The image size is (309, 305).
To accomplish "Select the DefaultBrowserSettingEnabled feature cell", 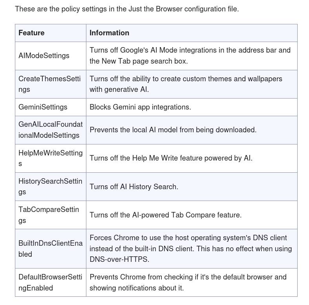I will 50,283.
